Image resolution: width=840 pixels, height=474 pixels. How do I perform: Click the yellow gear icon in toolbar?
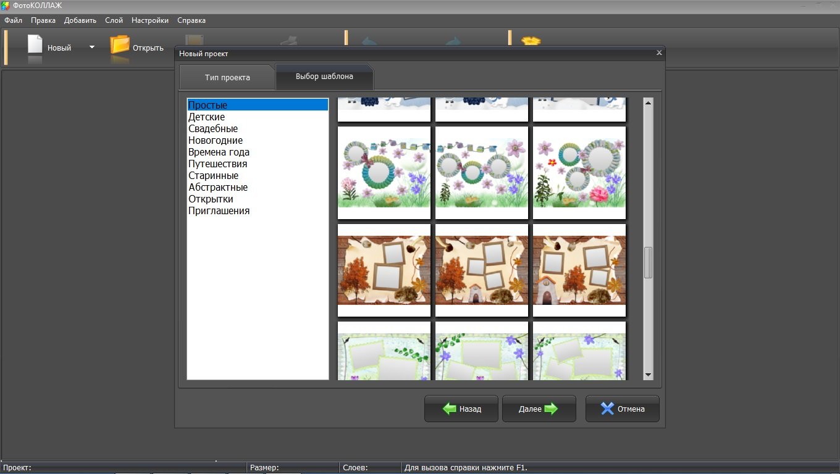click(531, 41)
